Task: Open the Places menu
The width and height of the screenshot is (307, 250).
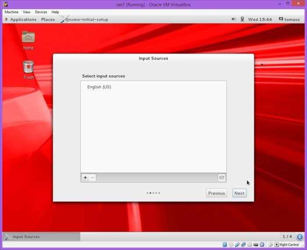Action: click(x=48, y=19)
